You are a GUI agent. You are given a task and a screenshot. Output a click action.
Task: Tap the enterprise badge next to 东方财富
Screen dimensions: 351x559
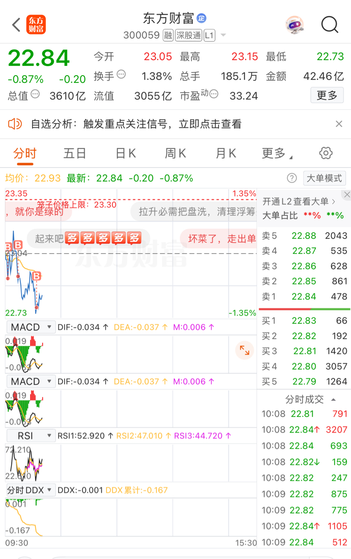[202, 18]
